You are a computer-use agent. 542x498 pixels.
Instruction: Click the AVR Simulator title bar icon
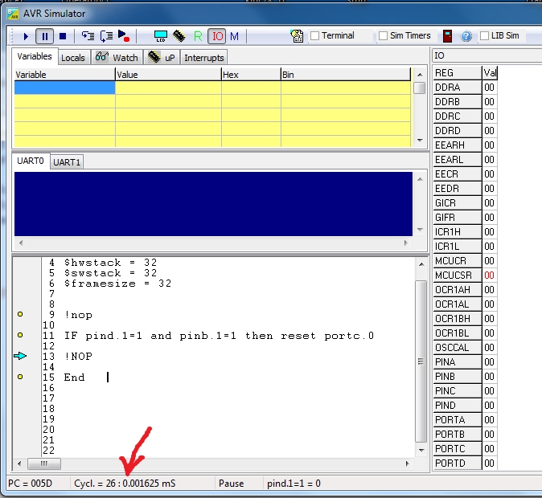tap(13, 14)
